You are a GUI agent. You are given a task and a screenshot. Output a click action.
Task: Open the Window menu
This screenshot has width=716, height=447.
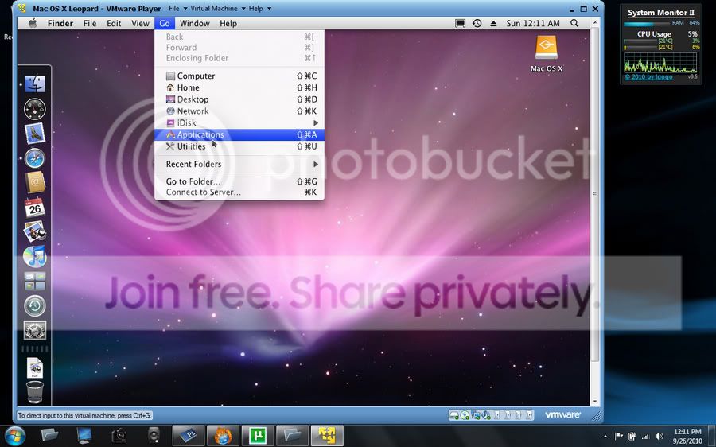pyautogui.click(x=195, y=23)
